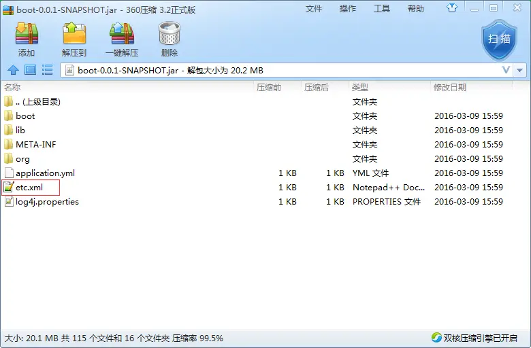The width and height of the screenshot is (531, 348).
Task: Open the skin shirt icon in title bar
Action: 451,7
